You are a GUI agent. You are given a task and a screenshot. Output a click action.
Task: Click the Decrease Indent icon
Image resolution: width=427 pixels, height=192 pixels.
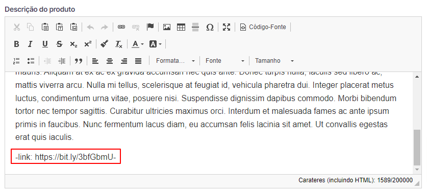(47, 61)
